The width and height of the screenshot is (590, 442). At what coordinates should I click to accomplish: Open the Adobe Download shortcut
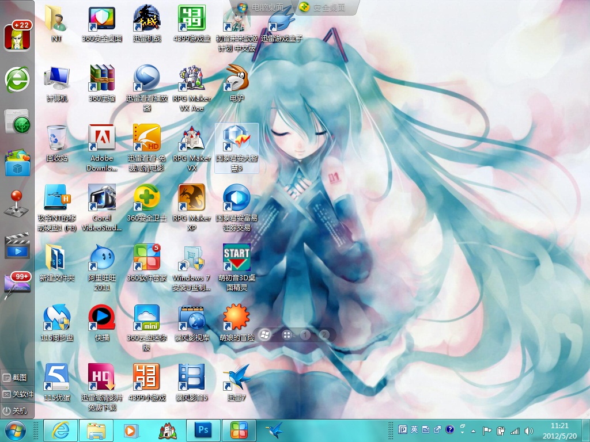(x=101, y=148)
